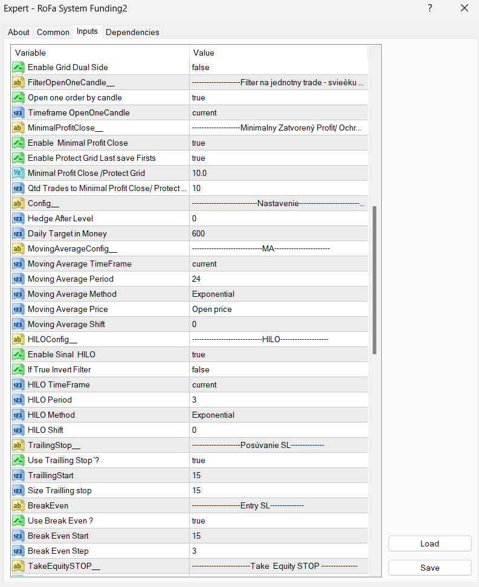Click the icon beside Enable Grid Dual Side
The width and height of the screenshot is (479, 587).
coord(18,67)
